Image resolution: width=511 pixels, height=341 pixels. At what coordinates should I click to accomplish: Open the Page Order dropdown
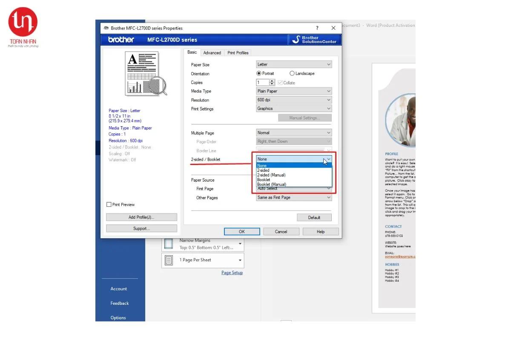294,141
